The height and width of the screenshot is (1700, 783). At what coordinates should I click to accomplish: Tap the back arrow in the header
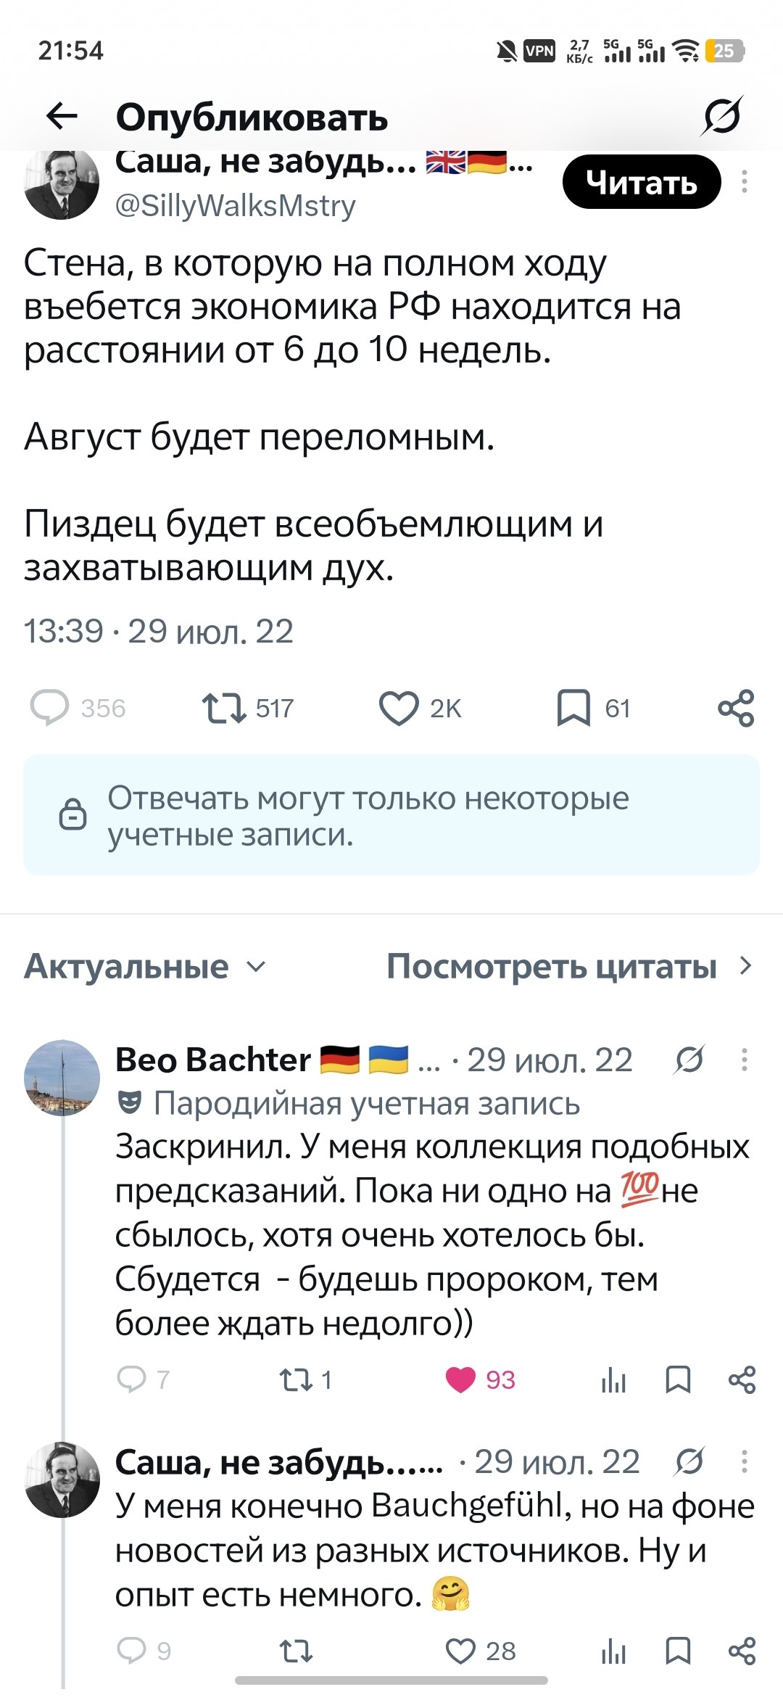62,116
